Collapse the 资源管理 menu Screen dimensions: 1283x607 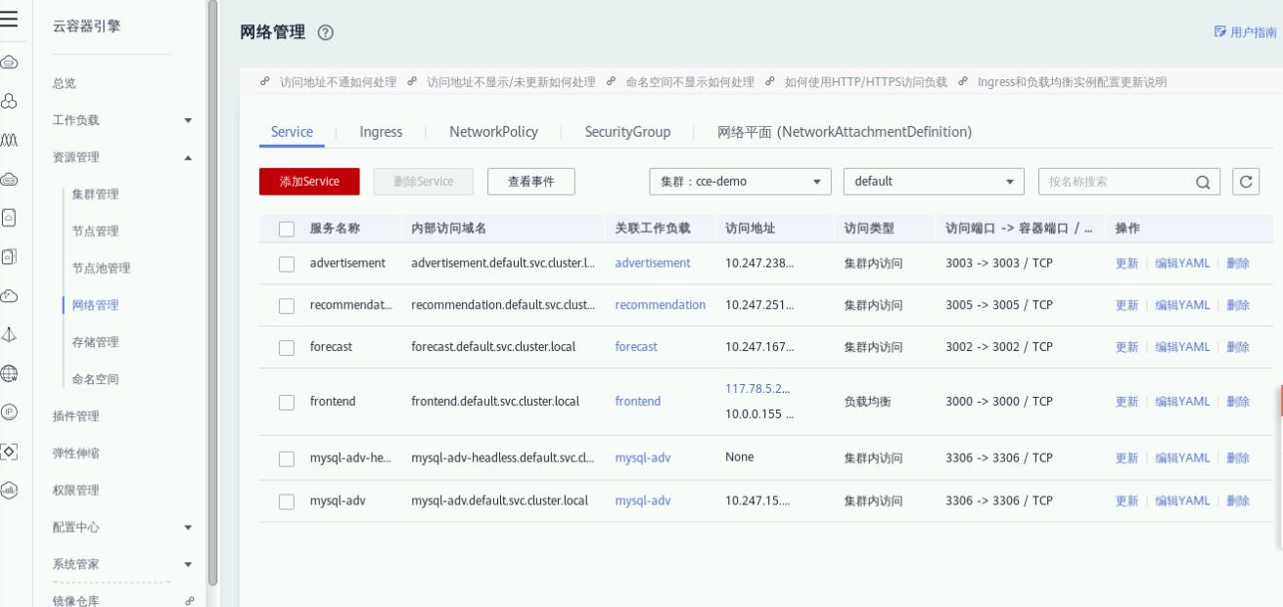coord(188,157)
